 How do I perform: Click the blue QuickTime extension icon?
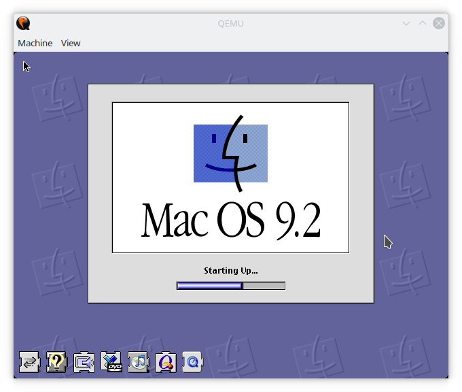193,362
